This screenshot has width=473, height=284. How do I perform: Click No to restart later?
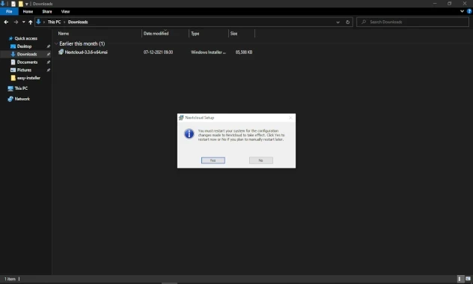tap(261, 160)
